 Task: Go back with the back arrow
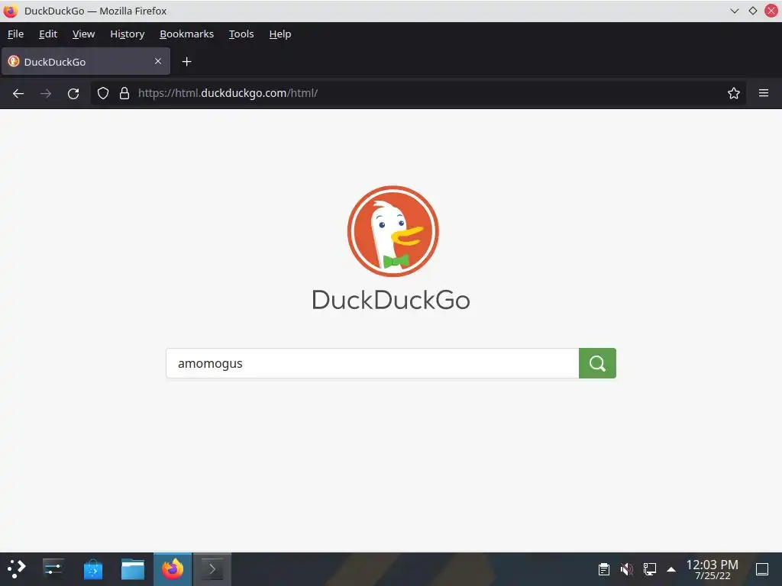[18, 93]
